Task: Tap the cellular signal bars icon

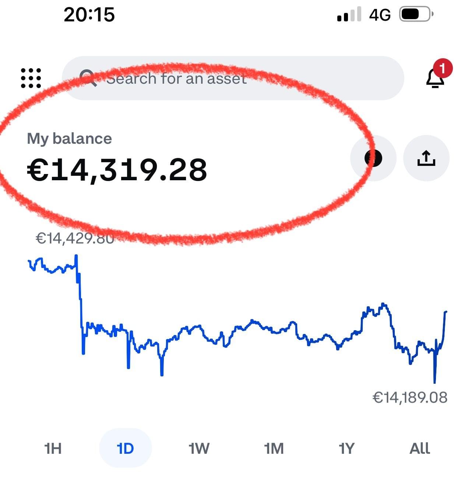Action: point(349,15)
